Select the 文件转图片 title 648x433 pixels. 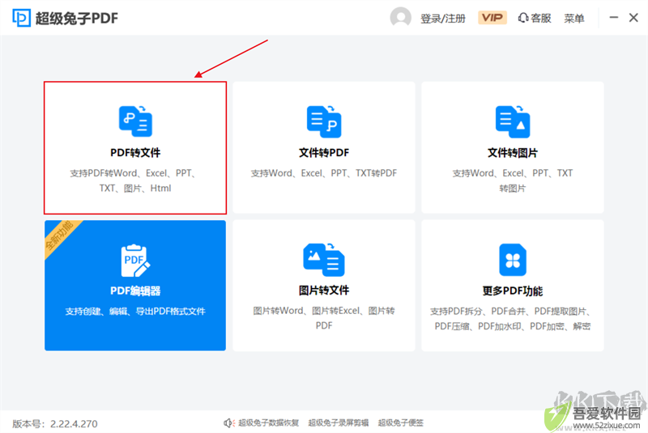pos(513,153)
